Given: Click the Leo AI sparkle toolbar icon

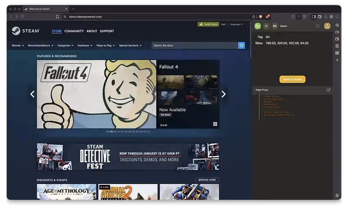Looking at the screenshot, I should click(x=325, y=17).
